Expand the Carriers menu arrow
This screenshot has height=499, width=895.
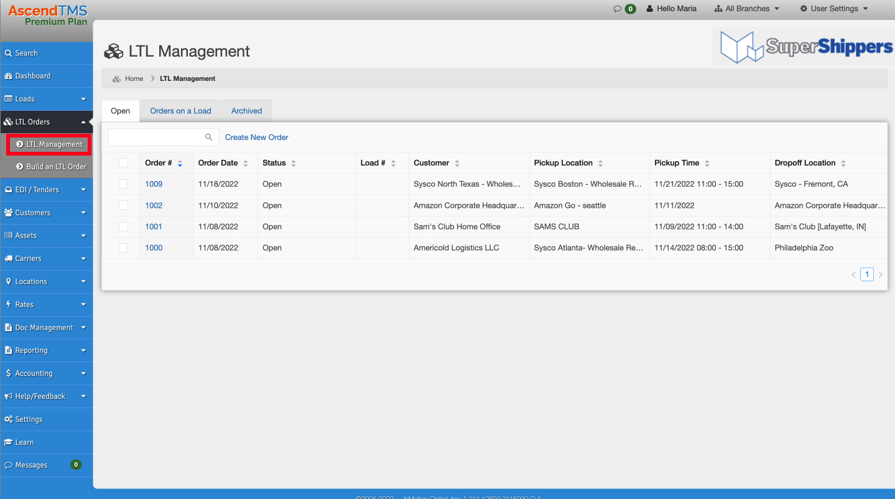[83, 259]
